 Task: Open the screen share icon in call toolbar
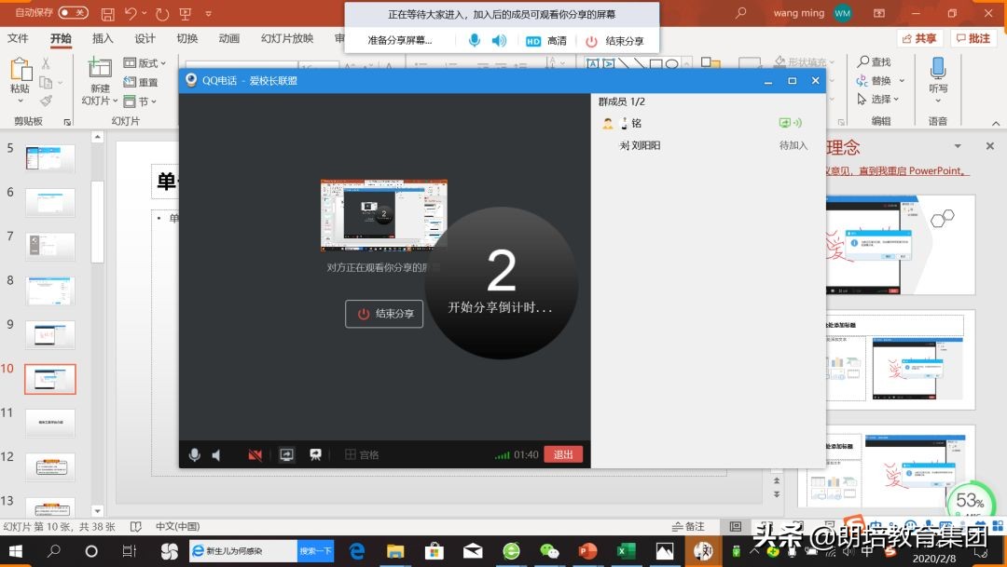pos(286,454)
